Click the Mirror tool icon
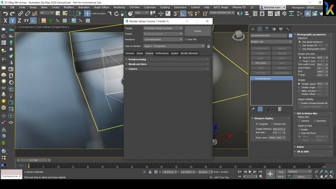Viewport: 336px width, 189px height. click(x=240, y=14)
